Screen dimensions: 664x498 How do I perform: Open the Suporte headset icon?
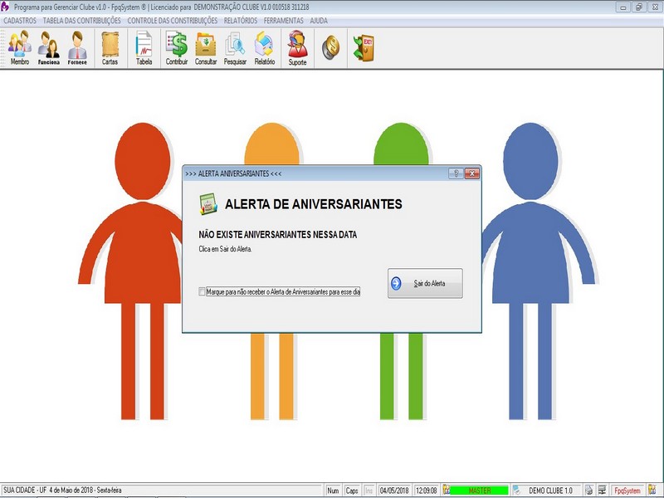[x=297, y=48]
